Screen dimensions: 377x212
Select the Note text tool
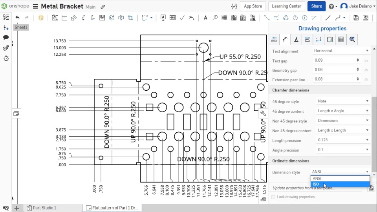[205, 18]
